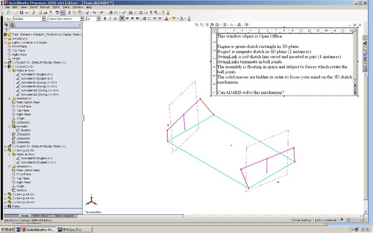373x233 pixels.
Task: Click the Save floppy disk icon
Action: pyautogui.click(x=21, y=12)
